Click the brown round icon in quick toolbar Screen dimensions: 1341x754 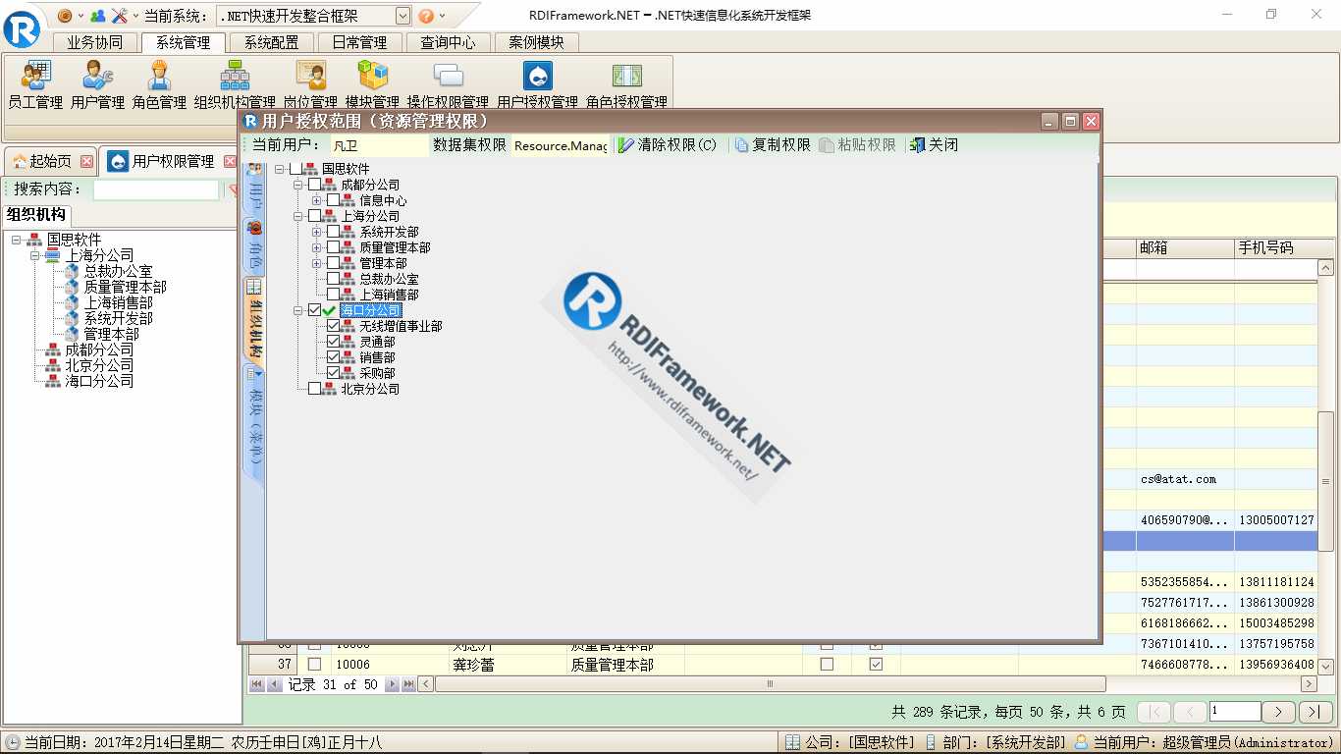coord(65,16)
